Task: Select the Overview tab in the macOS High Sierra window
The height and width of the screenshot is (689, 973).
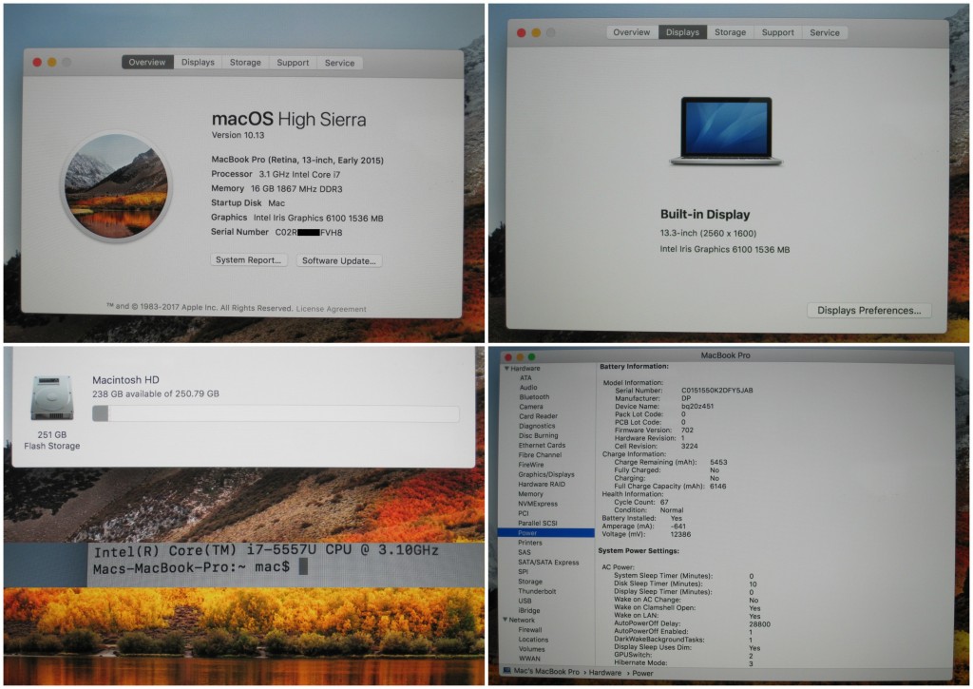Action: pos(147,62)
